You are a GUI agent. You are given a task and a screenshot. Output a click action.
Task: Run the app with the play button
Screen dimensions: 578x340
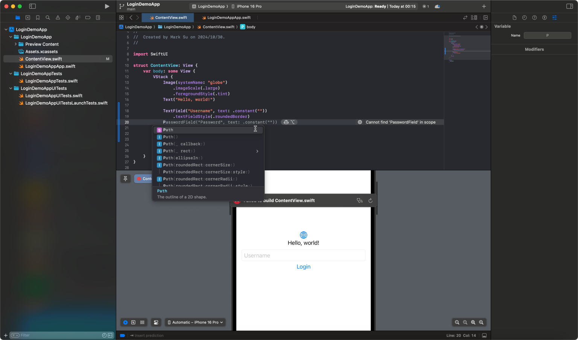(107, 6)
